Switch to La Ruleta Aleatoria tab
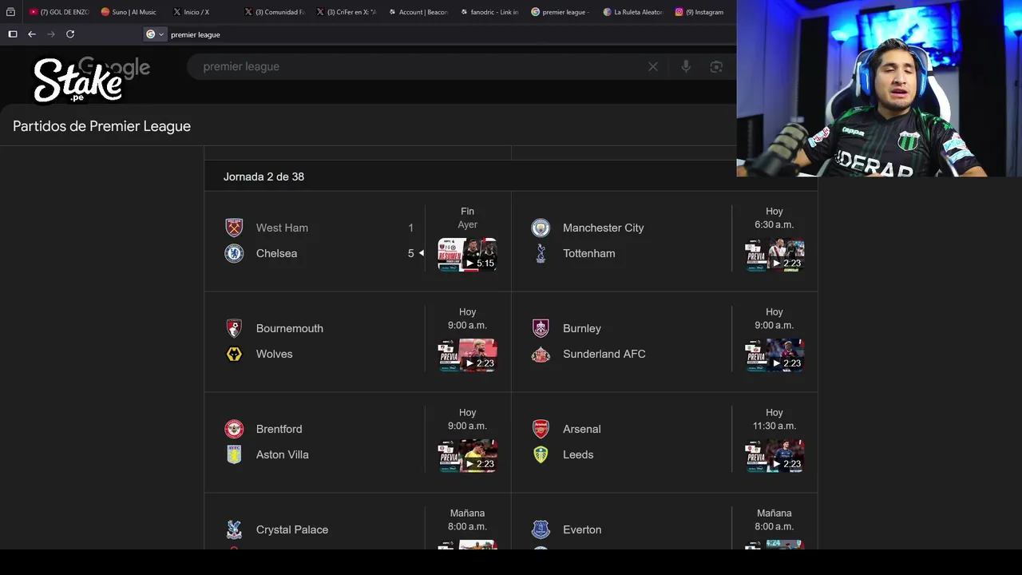Screen dimensions: 1022x575 [633, 12]
